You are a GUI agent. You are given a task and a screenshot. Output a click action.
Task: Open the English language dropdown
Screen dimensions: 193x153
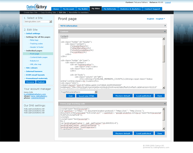point(156,19)
